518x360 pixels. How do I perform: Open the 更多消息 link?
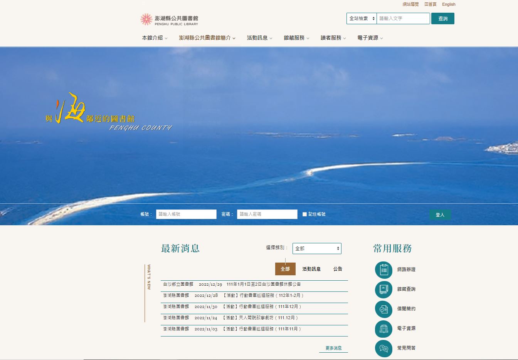(333, 348)
